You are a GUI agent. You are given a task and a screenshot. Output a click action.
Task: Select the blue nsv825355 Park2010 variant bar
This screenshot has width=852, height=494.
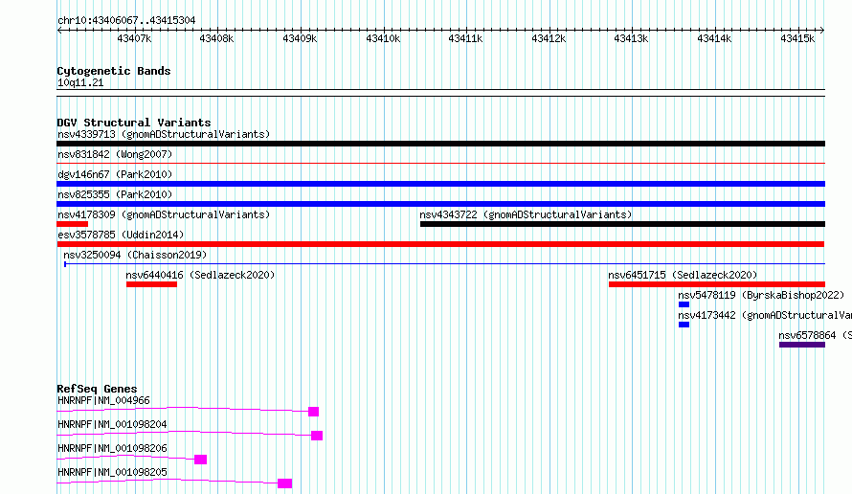click(440, 204)
